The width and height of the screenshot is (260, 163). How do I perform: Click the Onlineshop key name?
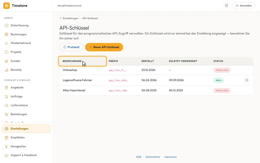coord(70,70)
